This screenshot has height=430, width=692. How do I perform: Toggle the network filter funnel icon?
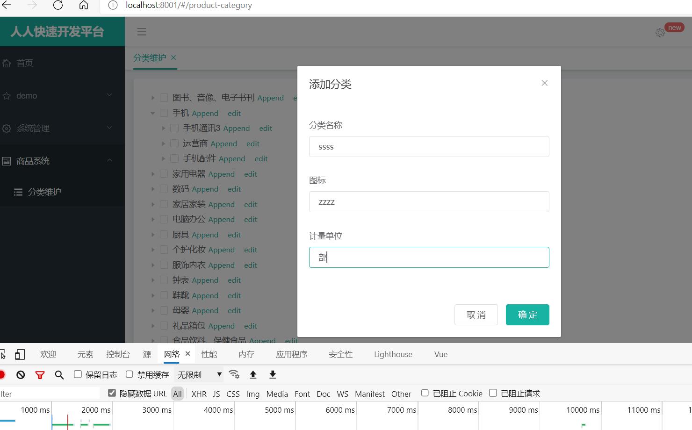pos(40,374)
